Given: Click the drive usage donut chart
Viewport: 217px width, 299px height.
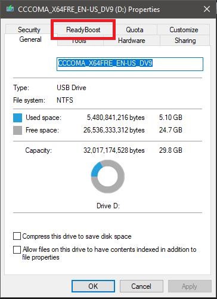Looking at the screenshot, I should pos(108,177).
